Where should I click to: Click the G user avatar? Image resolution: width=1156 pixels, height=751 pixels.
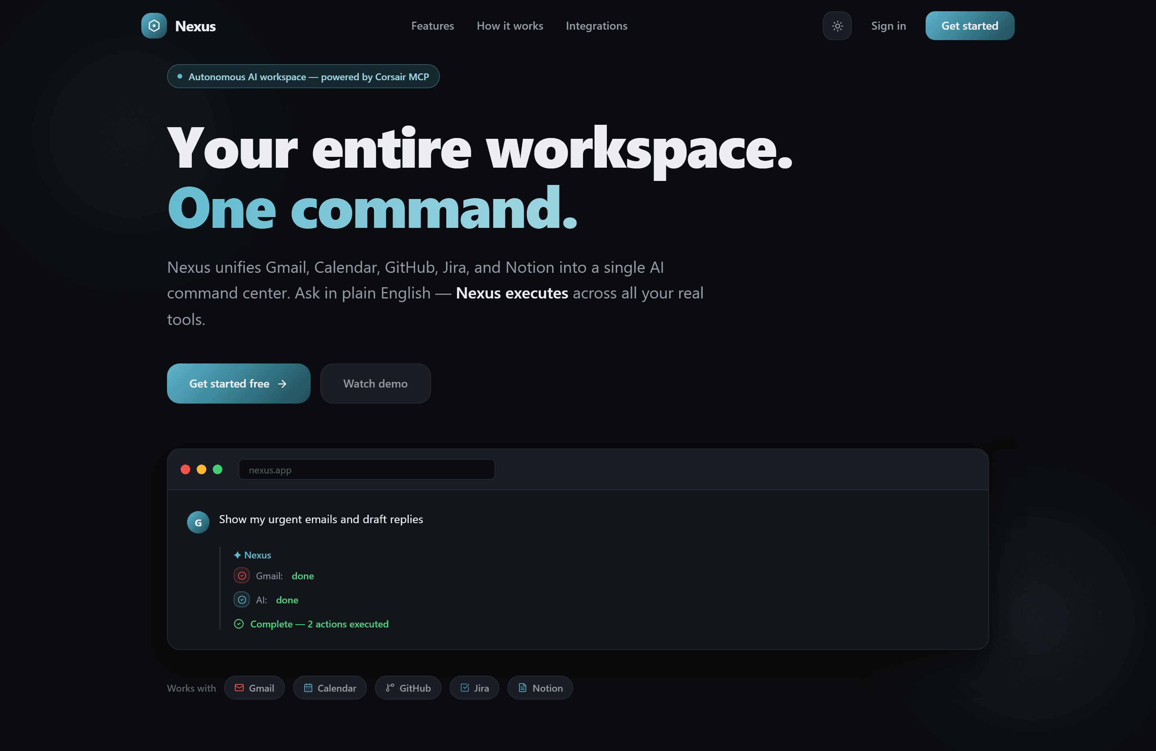pyautogui.click(x=198, y=522)
